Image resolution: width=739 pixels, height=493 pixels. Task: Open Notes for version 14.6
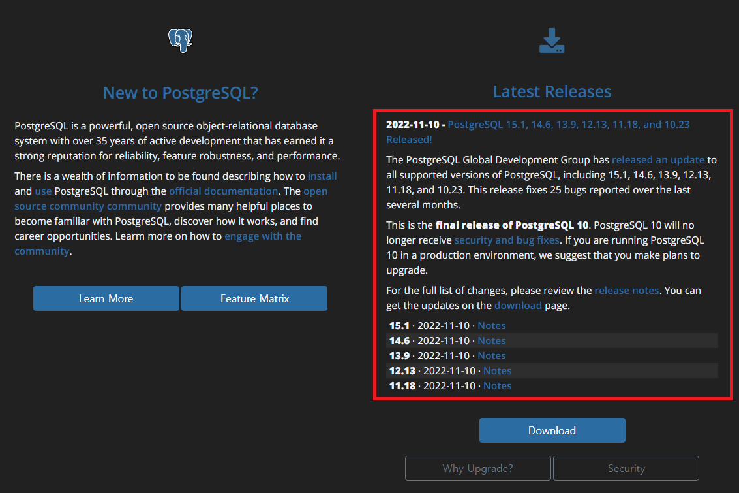(492, 341)
